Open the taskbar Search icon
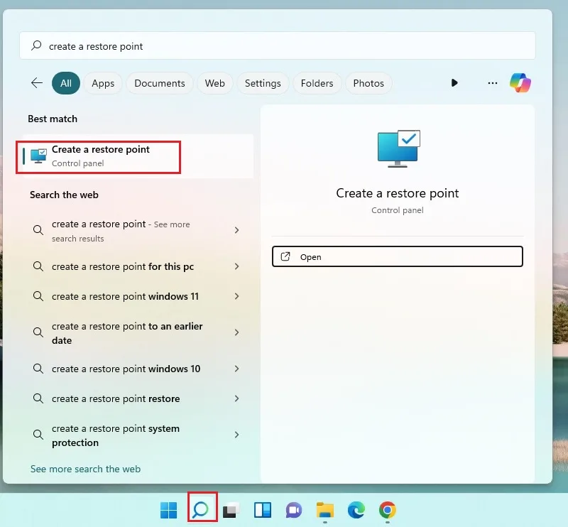Image resolution: width=568 pixels, height=527 pixels. 201,510
